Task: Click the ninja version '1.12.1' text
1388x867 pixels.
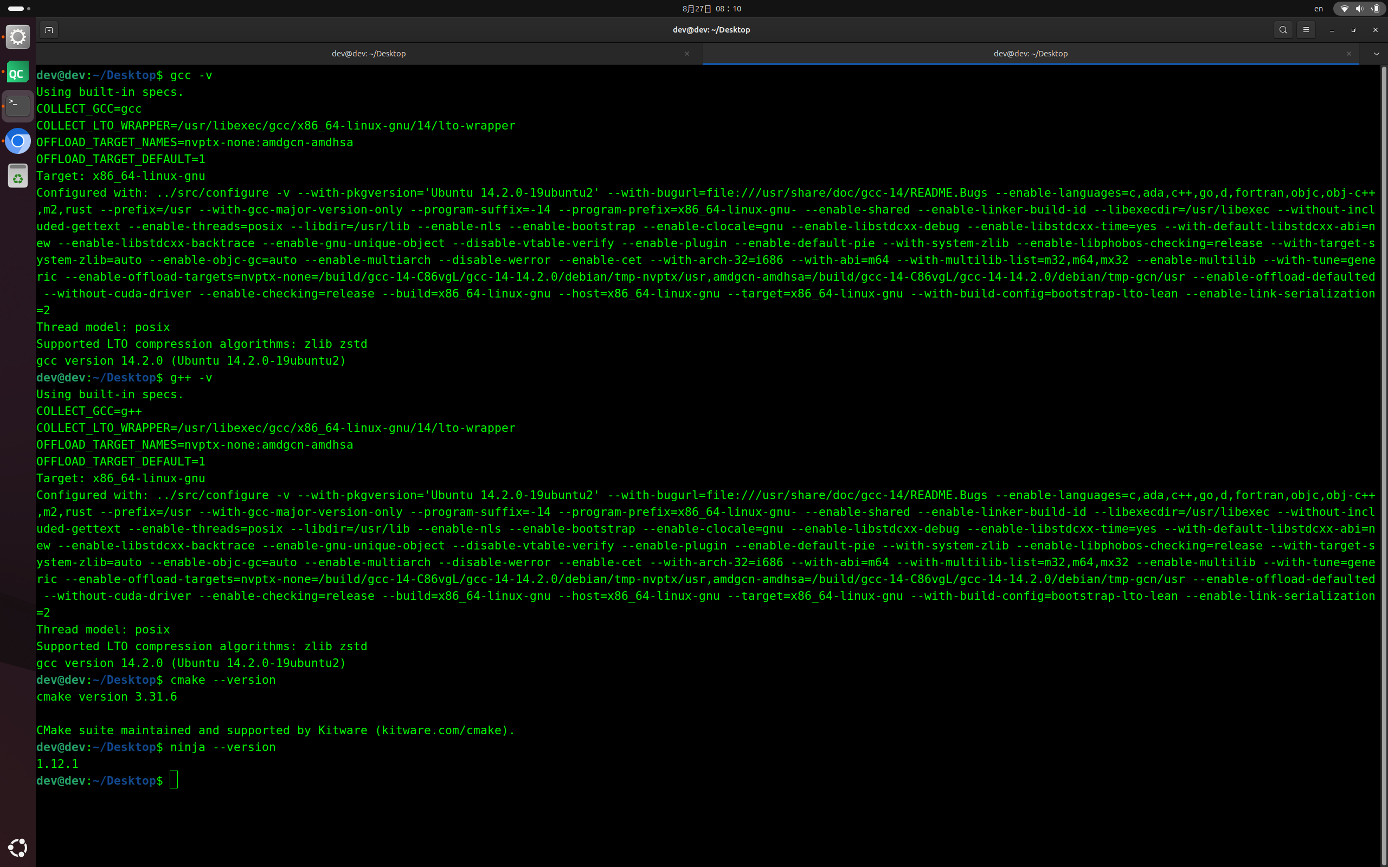Action: coord(57,764)
